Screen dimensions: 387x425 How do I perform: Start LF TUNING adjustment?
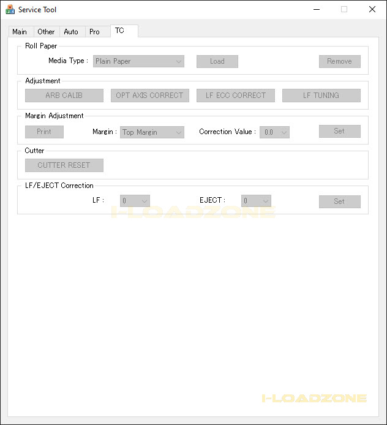[321, 96]
